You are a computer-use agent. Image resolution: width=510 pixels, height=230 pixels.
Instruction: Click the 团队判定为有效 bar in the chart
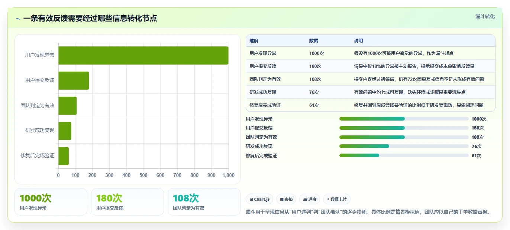[68, 106]
